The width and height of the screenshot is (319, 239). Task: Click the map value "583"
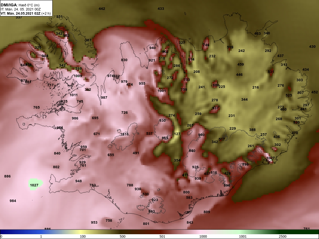click(189, 198)
